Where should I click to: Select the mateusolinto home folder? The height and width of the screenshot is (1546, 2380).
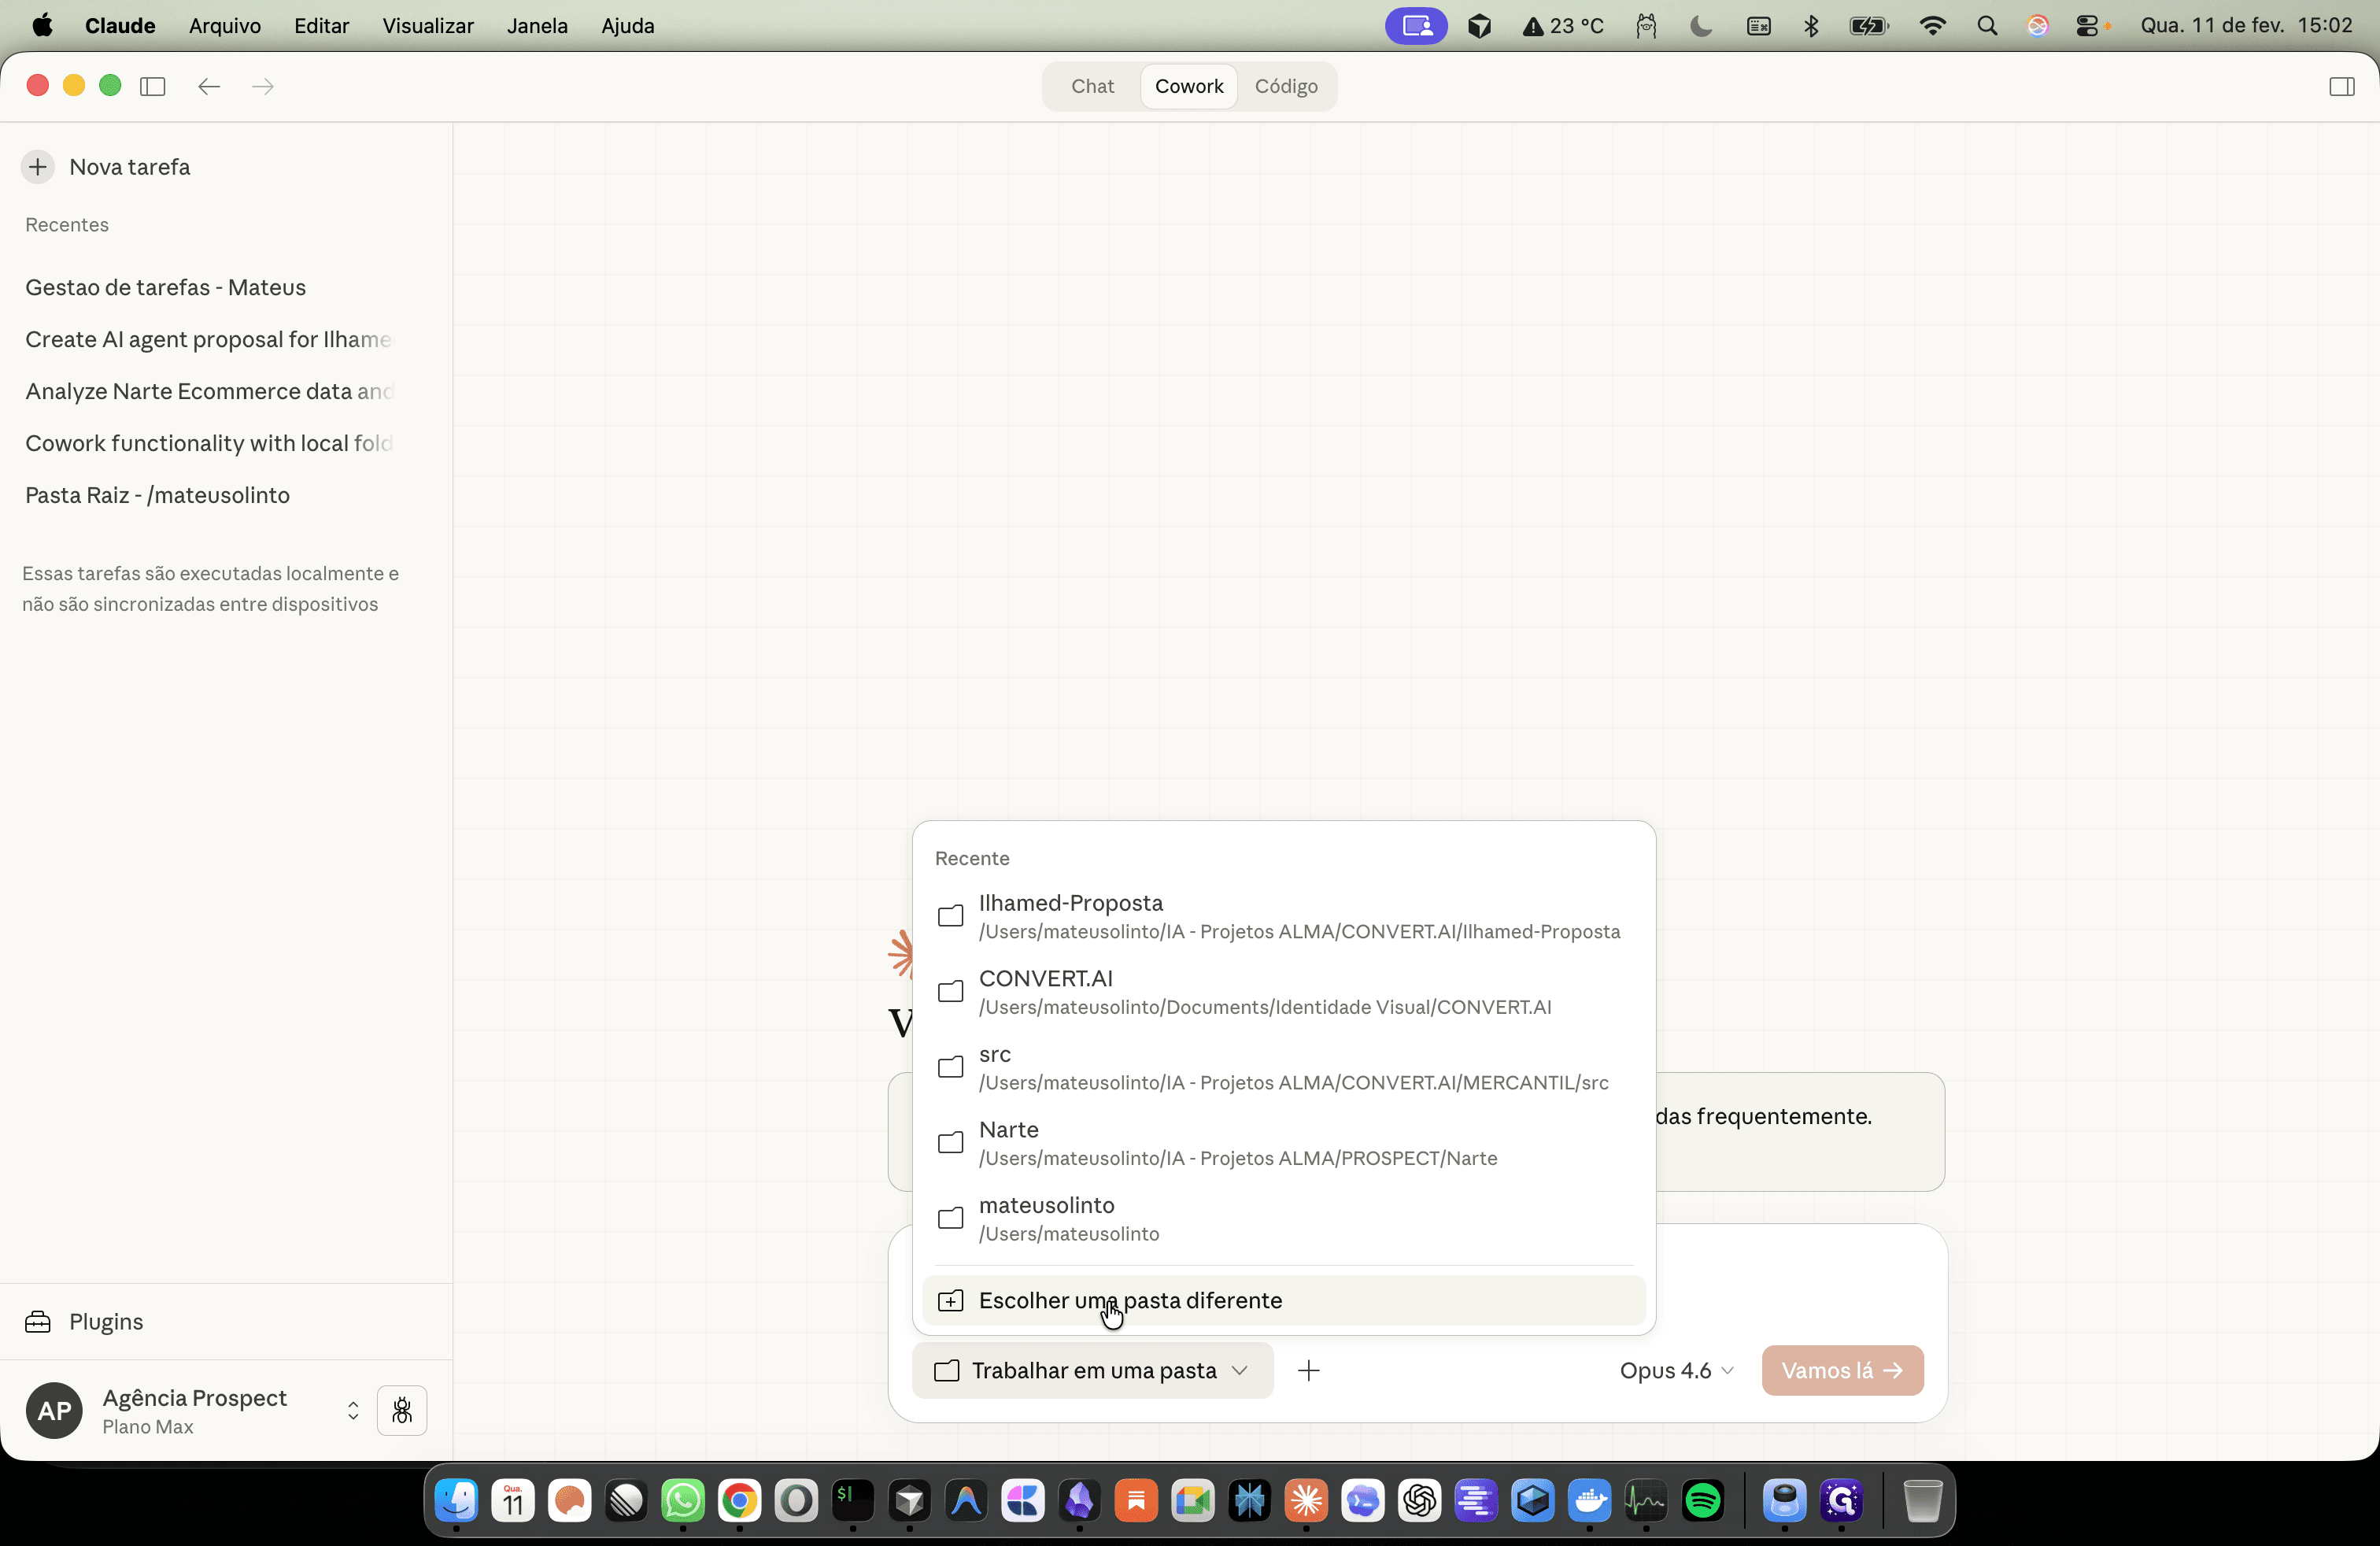click(1283, 1218)
